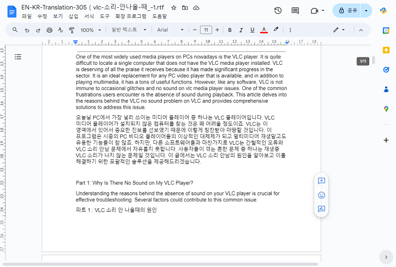Open the 도구 menu
Screen dimensions: 396x267
pos(104,16)
